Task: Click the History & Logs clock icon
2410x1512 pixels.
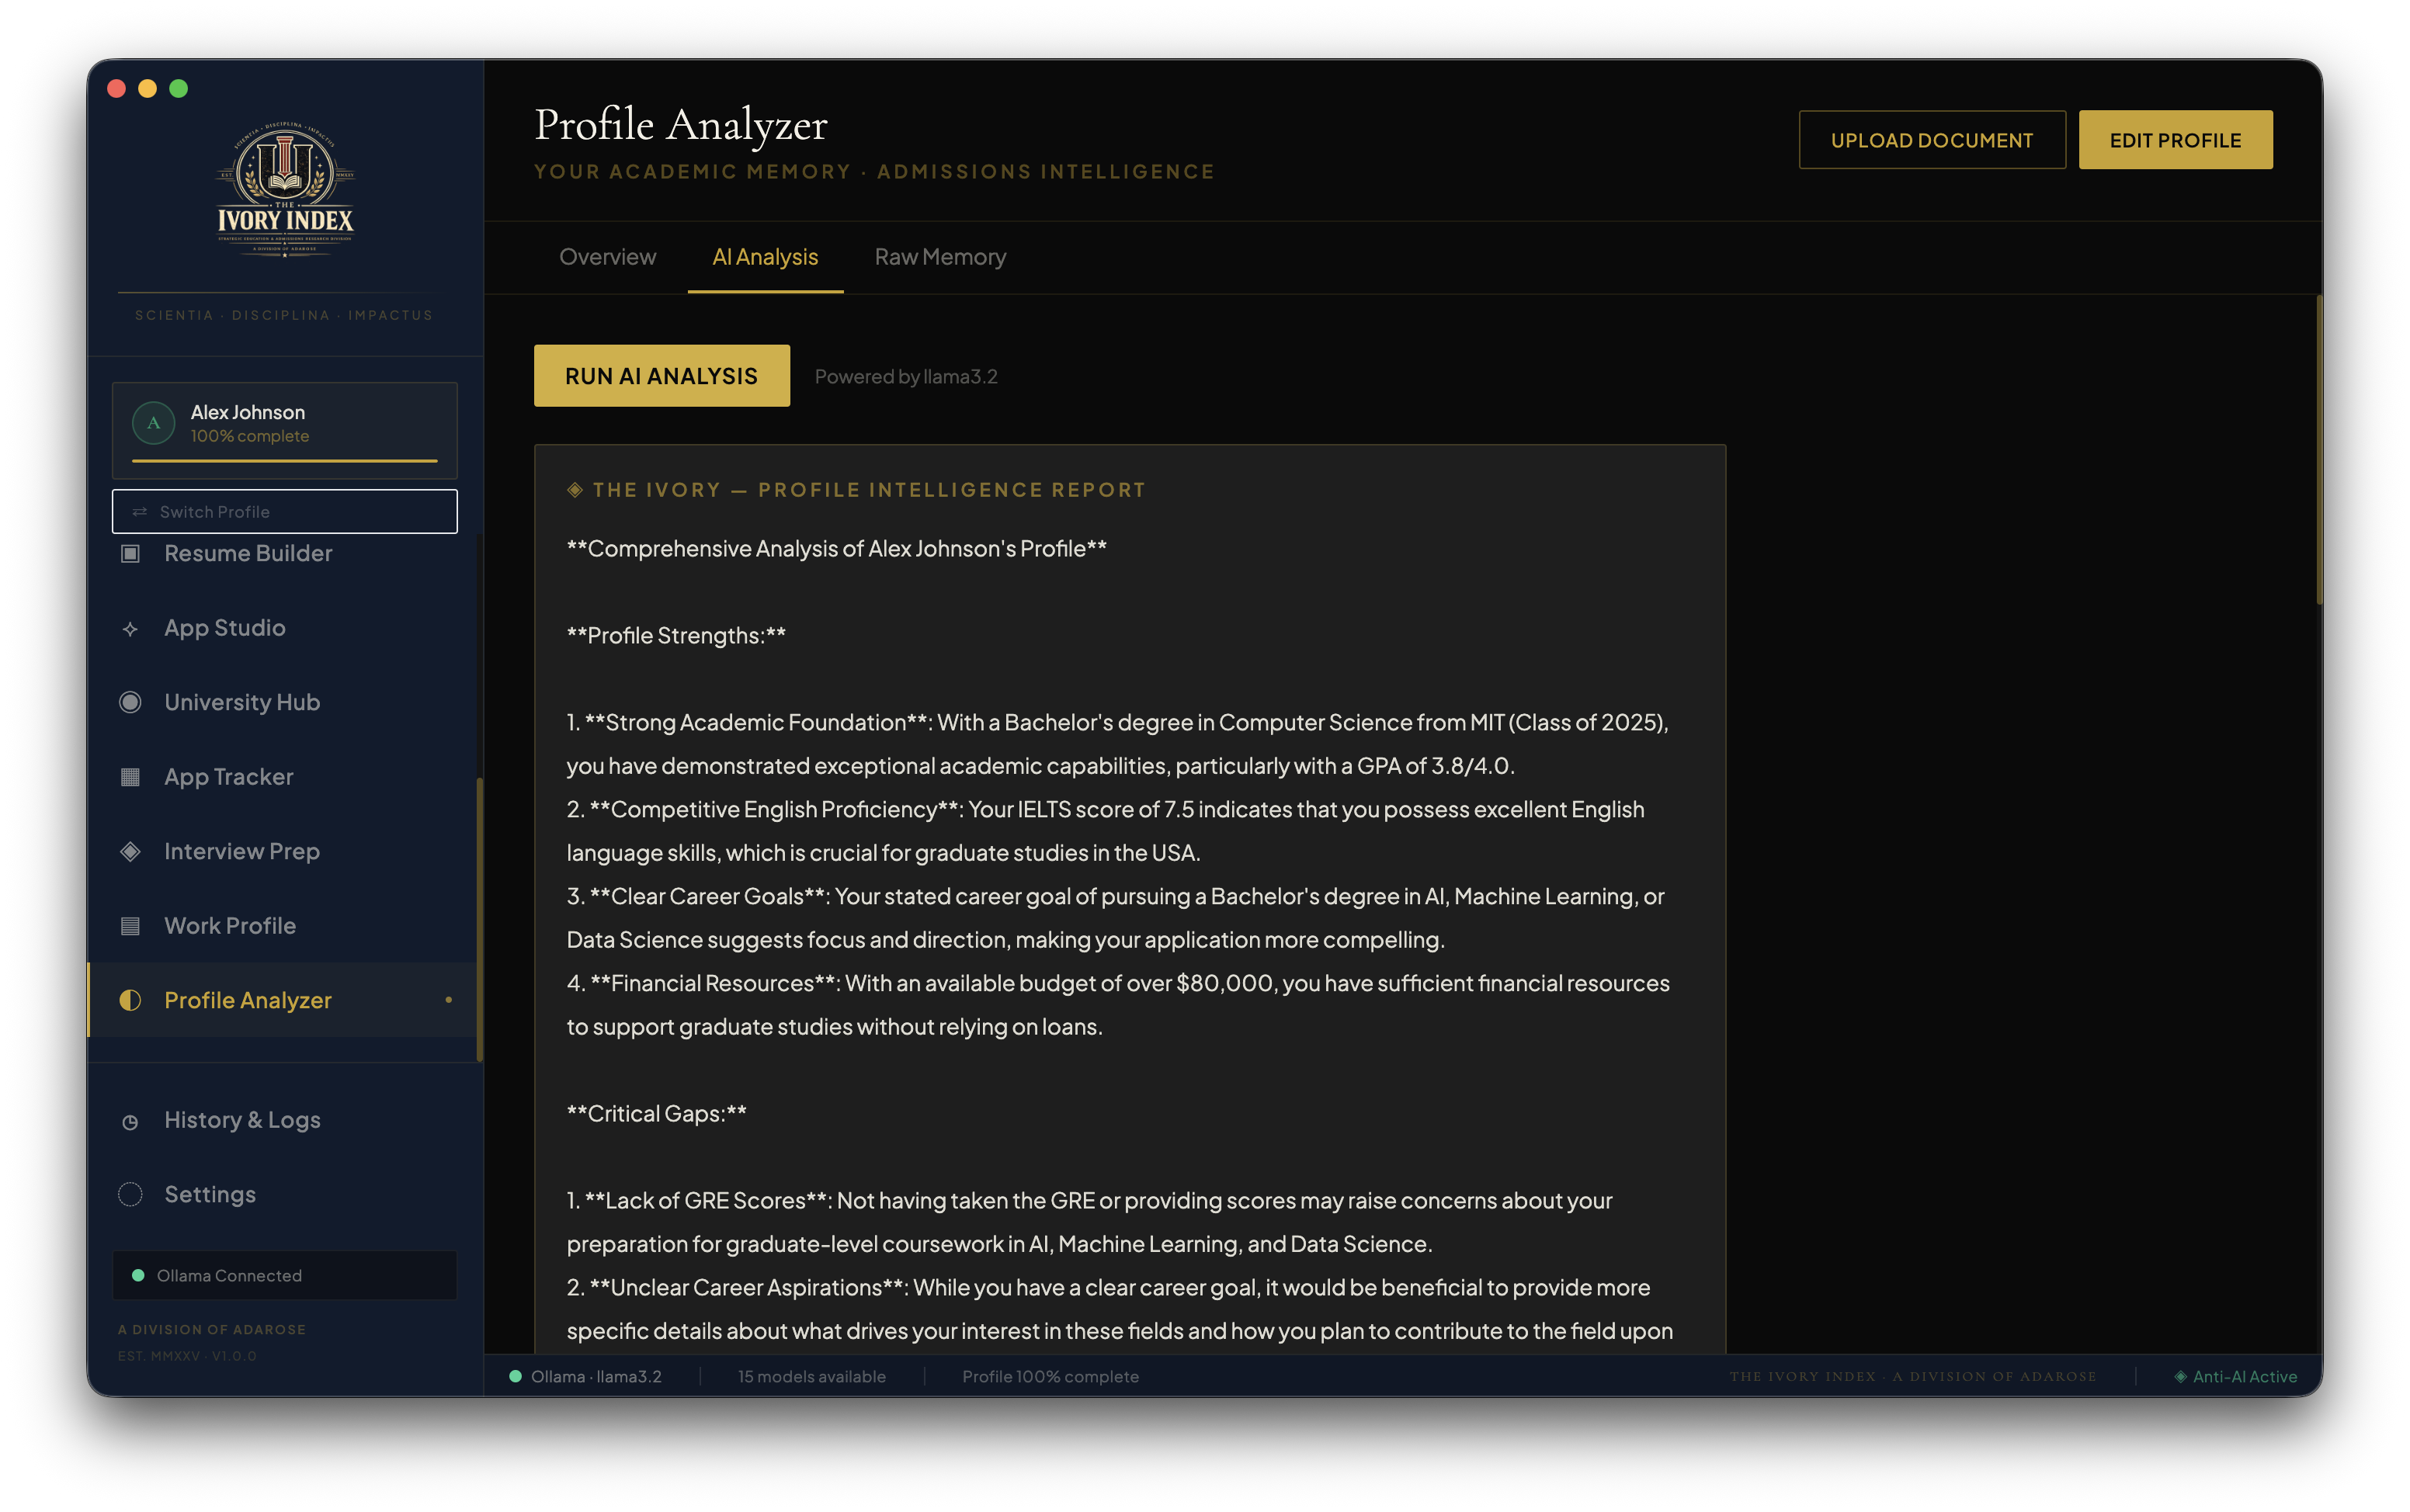Action: pos(130,1121)
